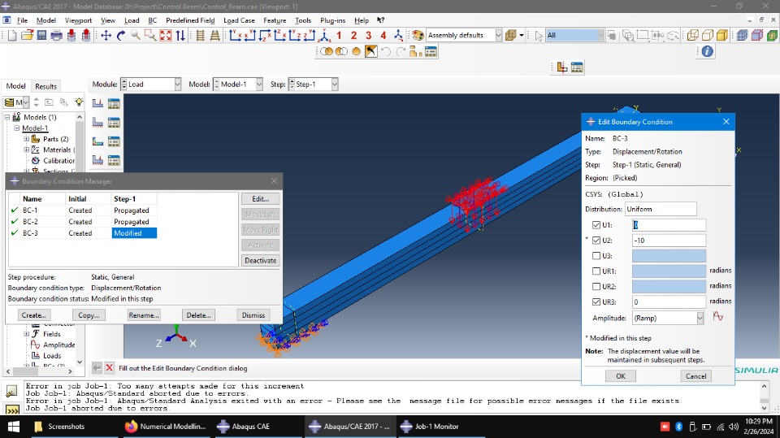Expand the Parts (2) tree node
780x438 pixels.
point(26,139)
